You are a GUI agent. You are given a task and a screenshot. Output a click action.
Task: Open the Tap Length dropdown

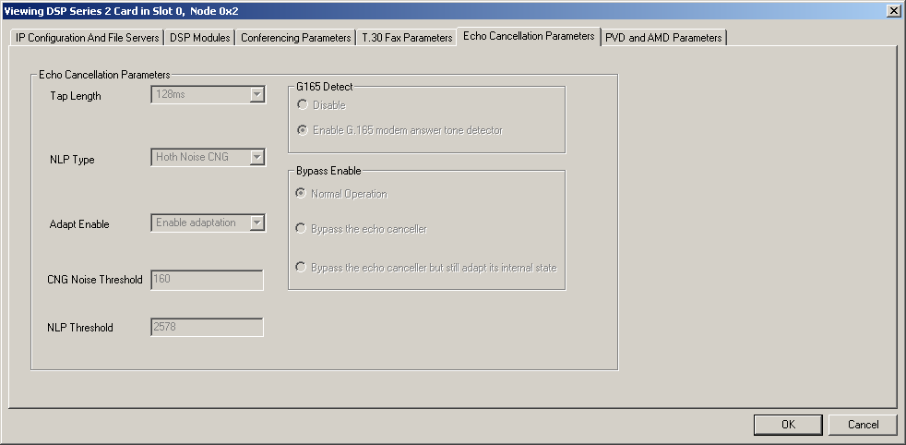[x=257, y=94]
